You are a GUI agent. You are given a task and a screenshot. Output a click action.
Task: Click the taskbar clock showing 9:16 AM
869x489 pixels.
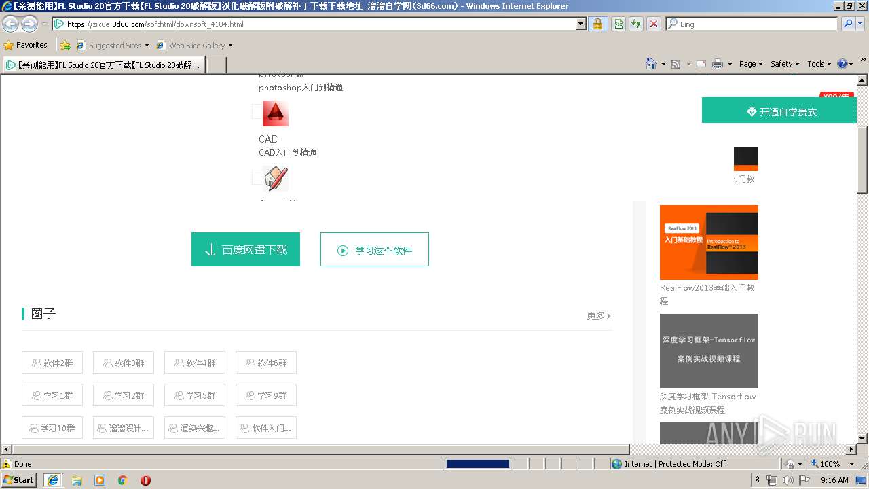point(834,480)
